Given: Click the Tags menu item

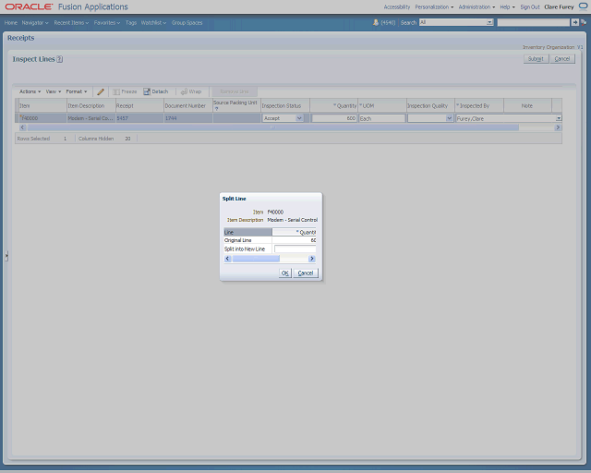Looking at the screenshot, I should click(131, 22).
